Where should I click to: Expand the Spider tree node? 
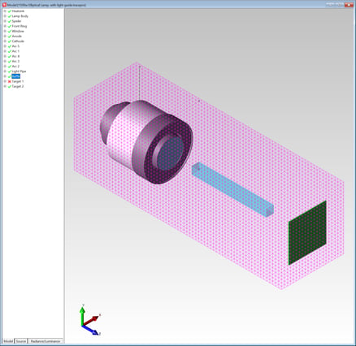click(x=5, y=21)
